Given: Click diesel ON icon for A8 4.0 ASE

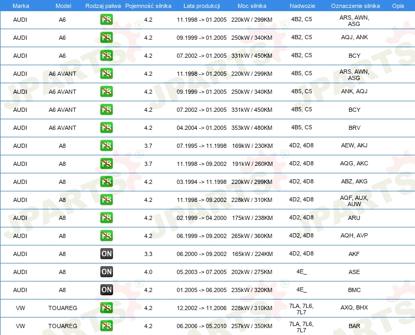Looking at the screenshot, I should [x=106, y=271].
